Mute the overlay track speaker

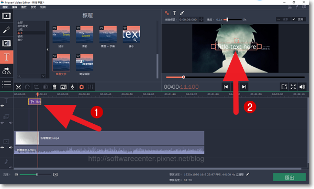[x=10, y=123]
